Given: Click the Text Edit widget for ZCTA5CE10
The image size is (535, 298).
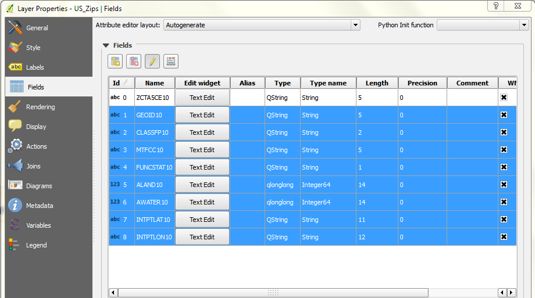Looking at the screenshot, I should 202,98.
